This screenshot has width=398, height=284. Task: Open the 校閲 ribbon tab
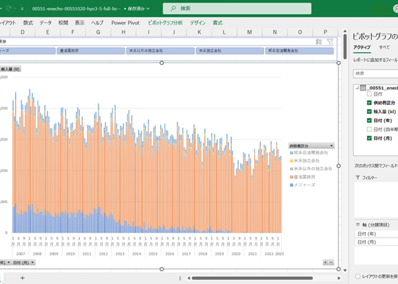63,23
